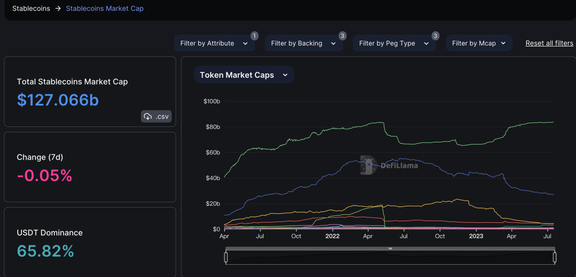Click the right handle of the time range slider
The width and height of the screenshot is (576, 277).
pyautogui.click(x=554, y=257)
